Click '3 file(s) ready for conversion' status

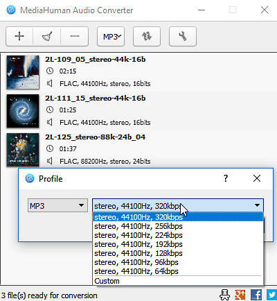coord(49,295)
